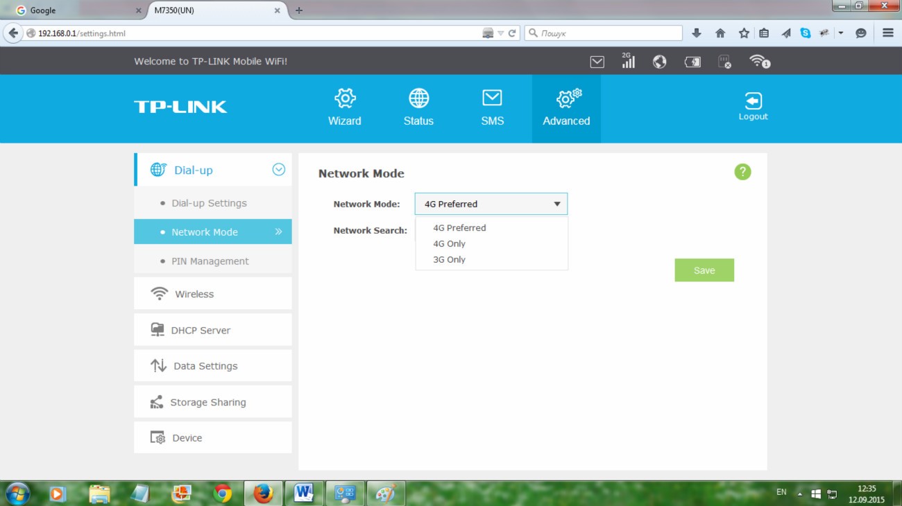
Task: Click the browser address bar
Action: pyautogui.click(x=257, y=33)
